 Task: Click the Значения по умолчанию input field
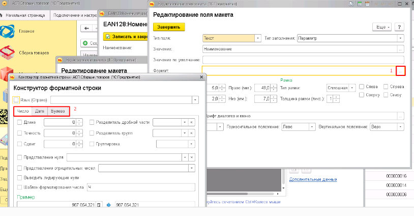point(303,60)
